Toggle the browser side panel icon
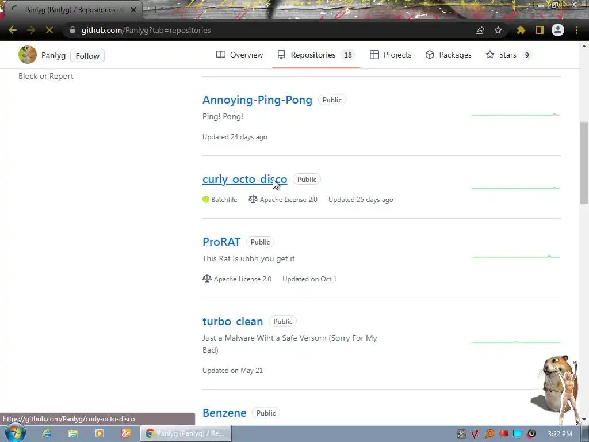The image size is (589, 442). 540,30
